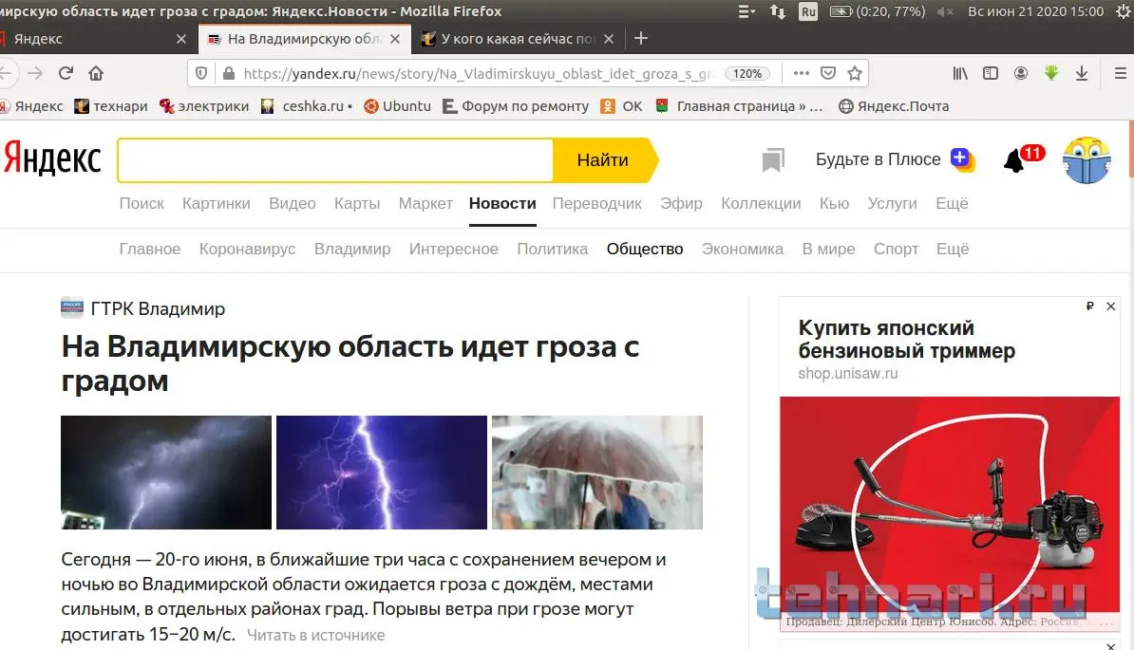Select Экономика news category
The width and height of the screenshot is (1134, 650).
(742, 250)
